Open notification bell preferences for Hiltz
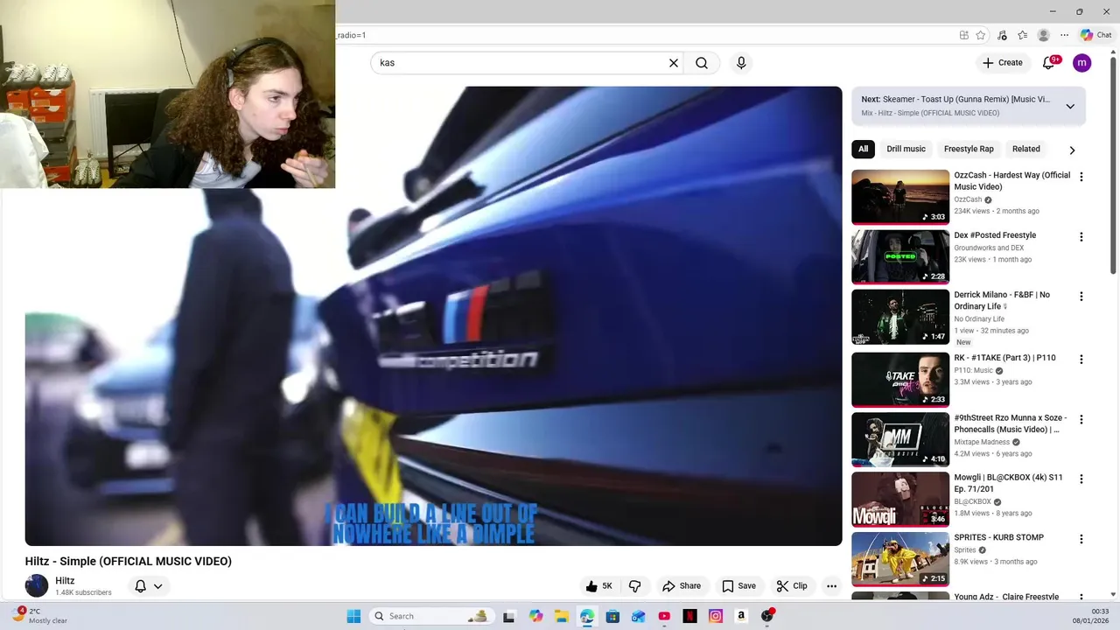The height and width of the screenshot is (630, 1120). tap(149, 586)
